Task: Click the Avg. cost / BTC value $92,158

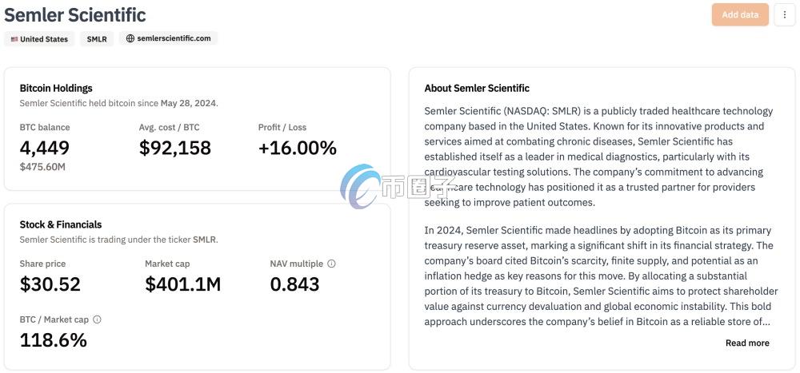Action: (175, 148)
